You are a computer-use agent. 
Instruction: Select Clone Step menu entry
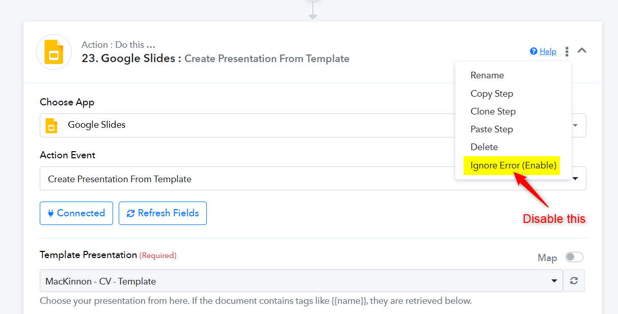tap(493, 111)
